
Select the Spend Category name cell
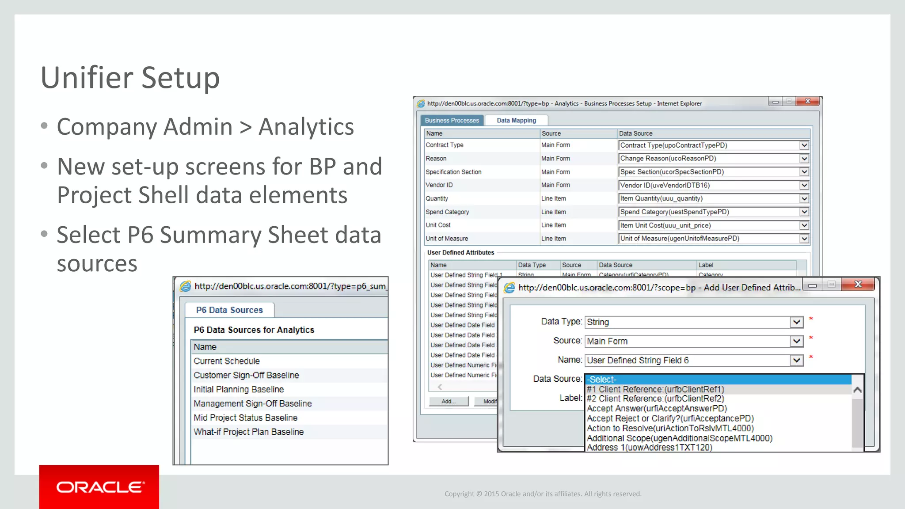tap(482, 212)
